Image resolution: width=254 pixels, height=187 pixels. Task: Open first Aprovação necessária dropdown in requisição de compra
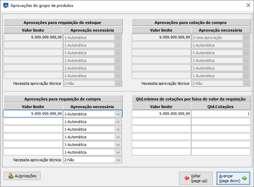118,114
